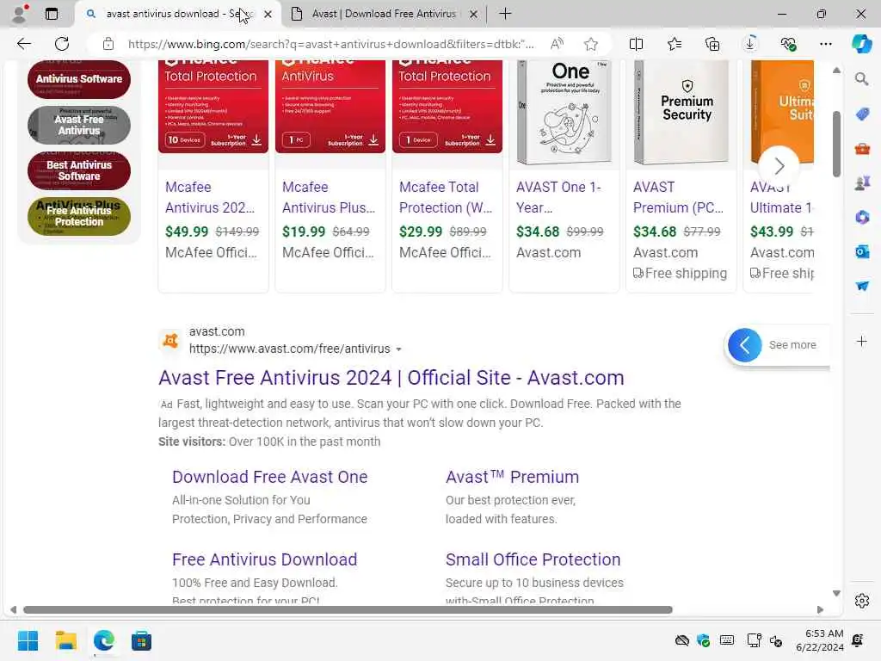Open Settings and more ellipsis menu
The width and height of the screenshot is (881, 661).
coord(825,44)
